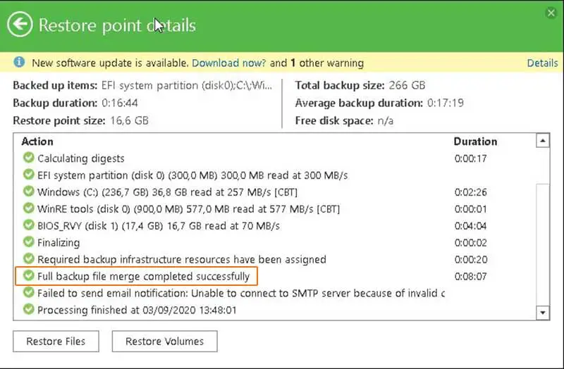The height and width of the screenshot is (369, 564).
Task: Click the WinRE tools success check icon
Action: click(x=28, y=208)
